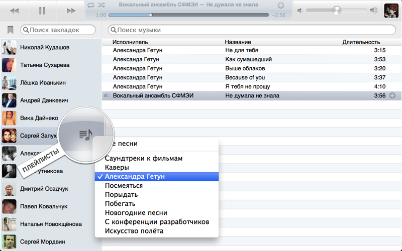
Task: Click plus icon on Не думала не знала row
Action: click(x=392, y=96)
